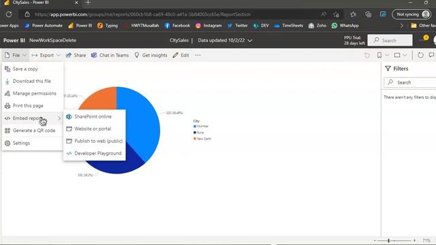436x245 pixels.
Task: Choose SharePoint online embed option
Action: pos(95,116)
